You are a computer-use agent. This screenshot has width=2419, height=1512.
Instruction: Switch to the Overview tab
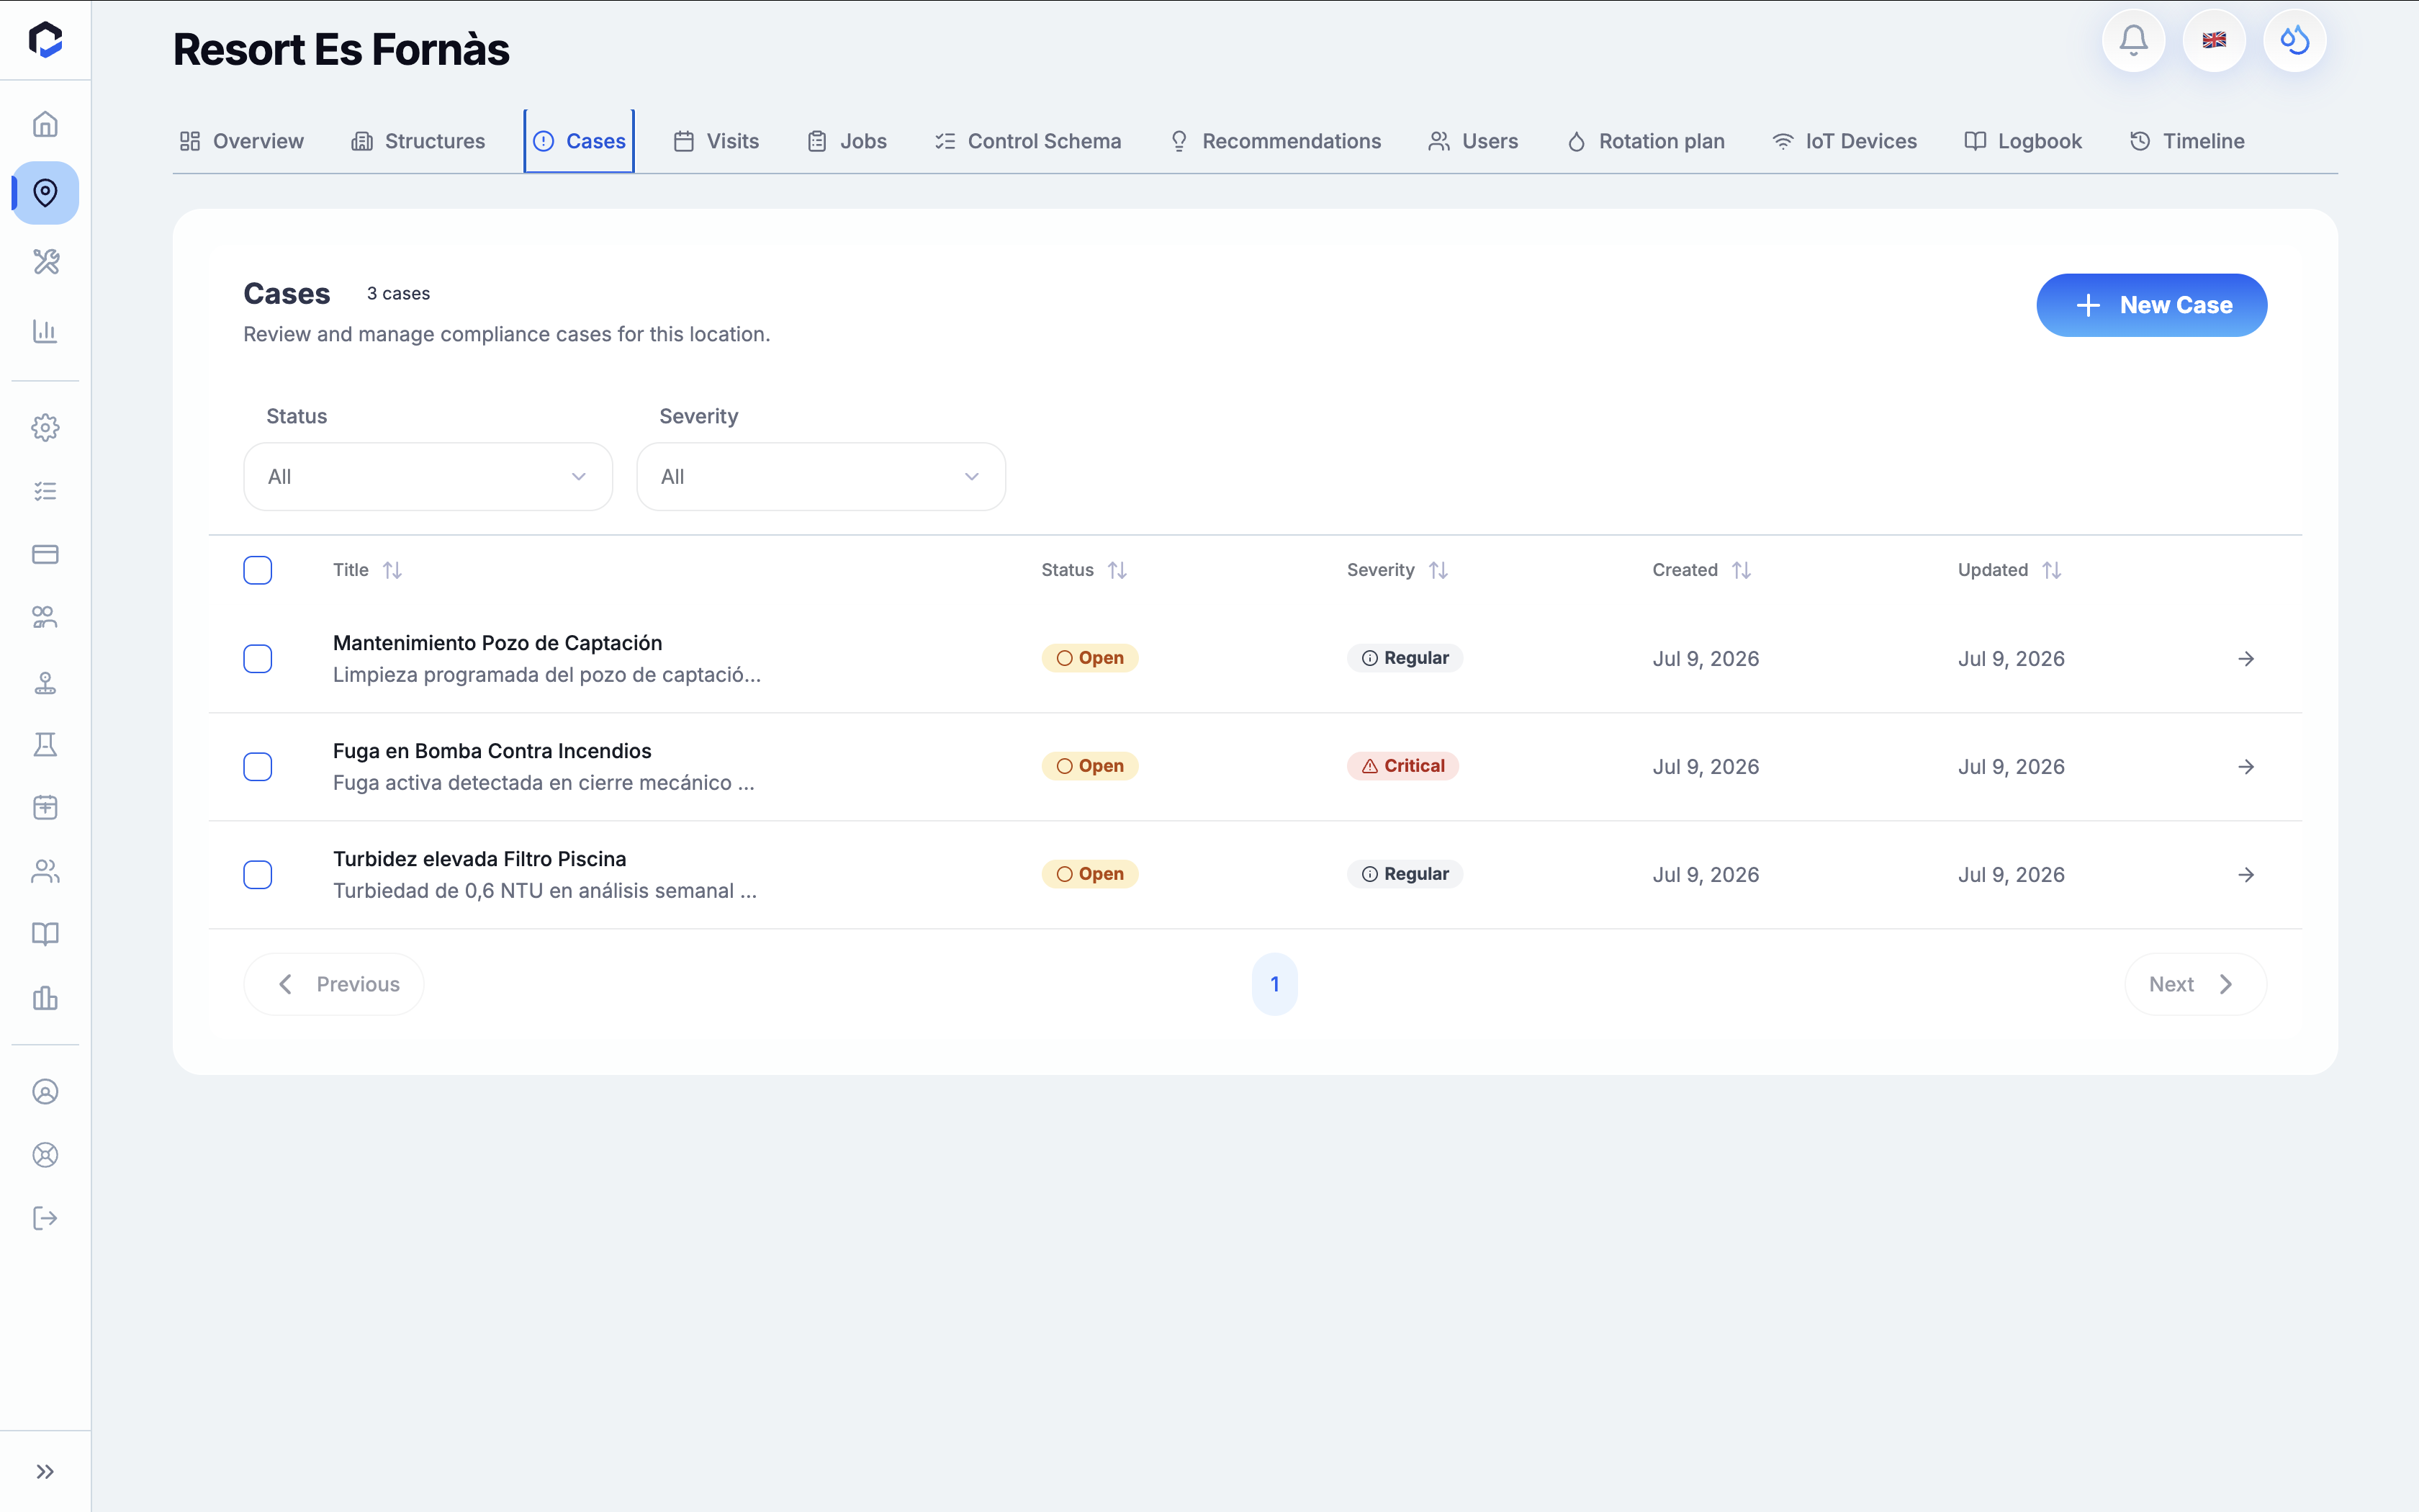pos(241,141)
